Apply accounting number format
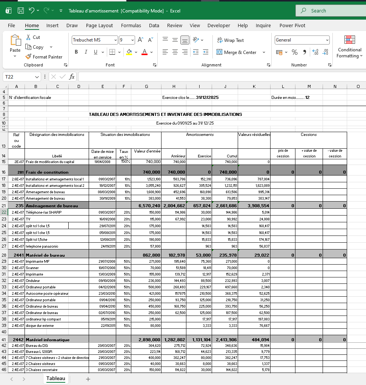Screen dimensions: 366x385 pos(279,52)
